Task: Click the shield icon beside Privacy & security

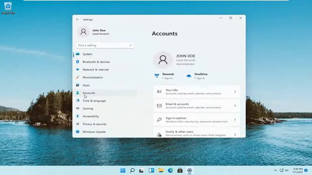Action: point(78,124)
